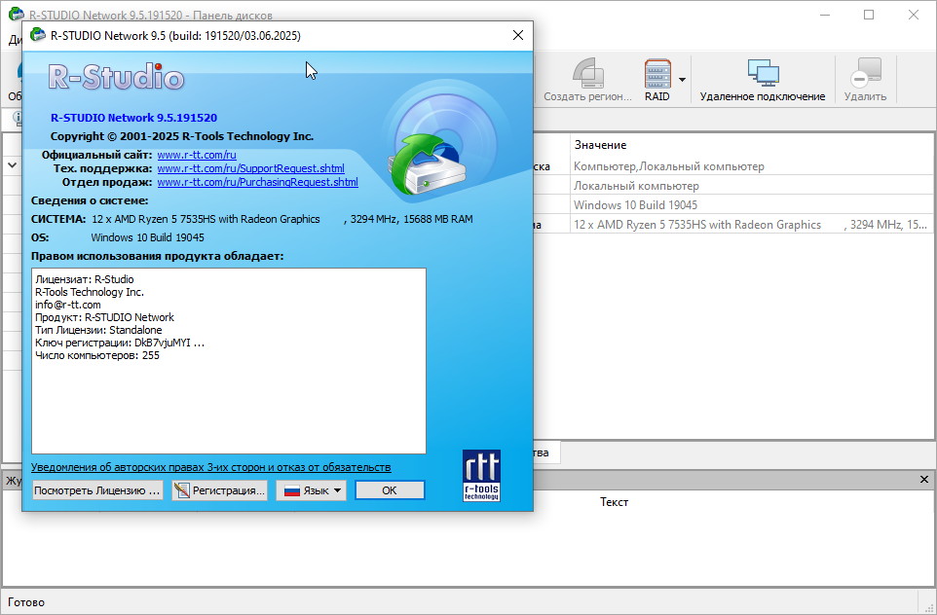Select the 12 x AMD Ryzen 5 value cell in the main window table
937x615 pixels.
[752, 225]
